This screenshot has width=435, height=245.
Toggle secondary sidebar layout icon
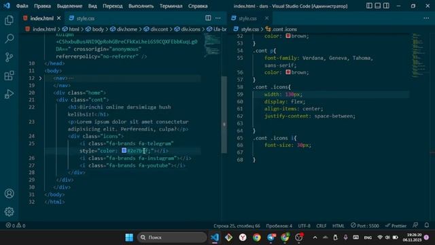(x=386, y=5)
